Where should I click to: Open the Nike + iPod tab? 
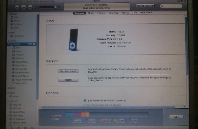pos(146,13)
